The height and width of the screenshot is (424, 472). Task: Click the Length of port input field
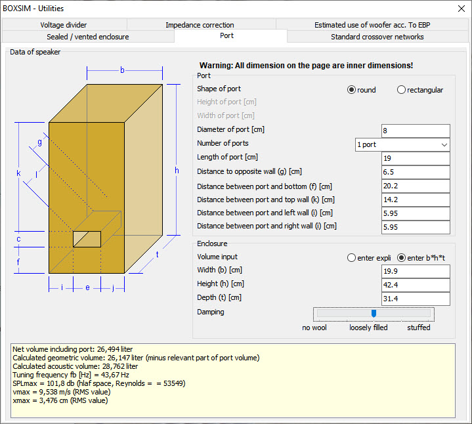(x=416, y=158)
